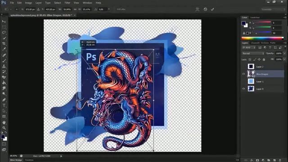Select the Move tool
Image resolution: width=288 pixels, height=162 pixels.
tap(4, 22)
